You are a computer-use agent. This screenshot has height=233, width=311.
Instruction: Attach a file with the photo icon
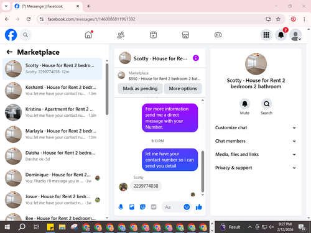(132, 207)
